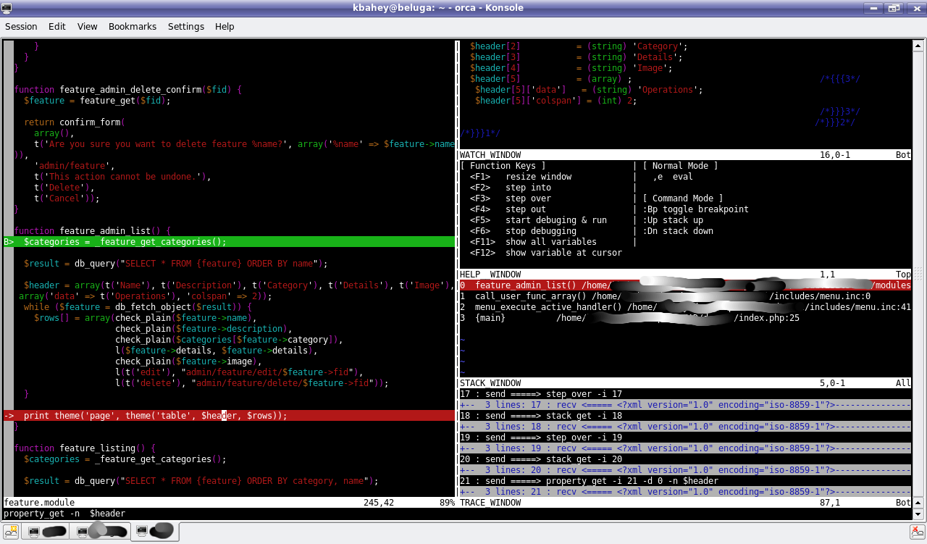Select the active rightmost session tab
Screen dimensions: 927x544
click(155, 532)
